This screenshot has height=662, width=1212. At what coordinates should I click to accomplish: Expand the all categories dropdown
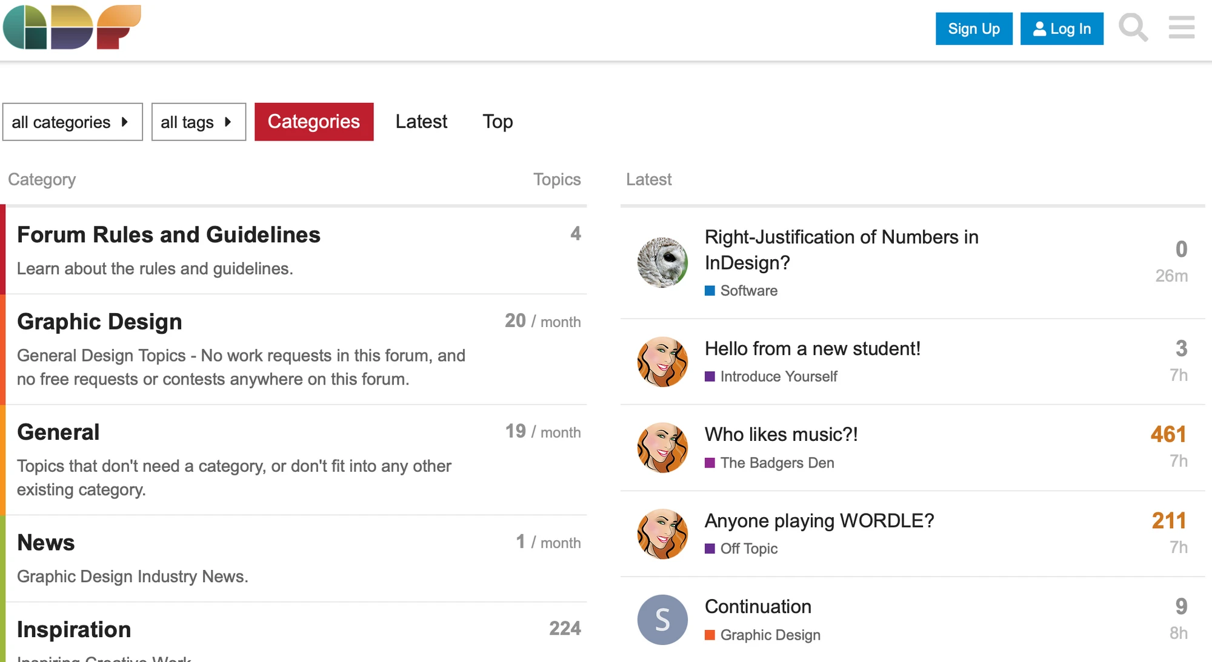point(72,122)
